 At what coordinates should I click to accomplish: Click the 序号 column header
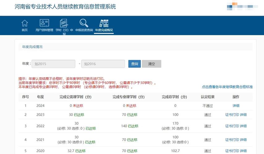click(x=25, y=97)
